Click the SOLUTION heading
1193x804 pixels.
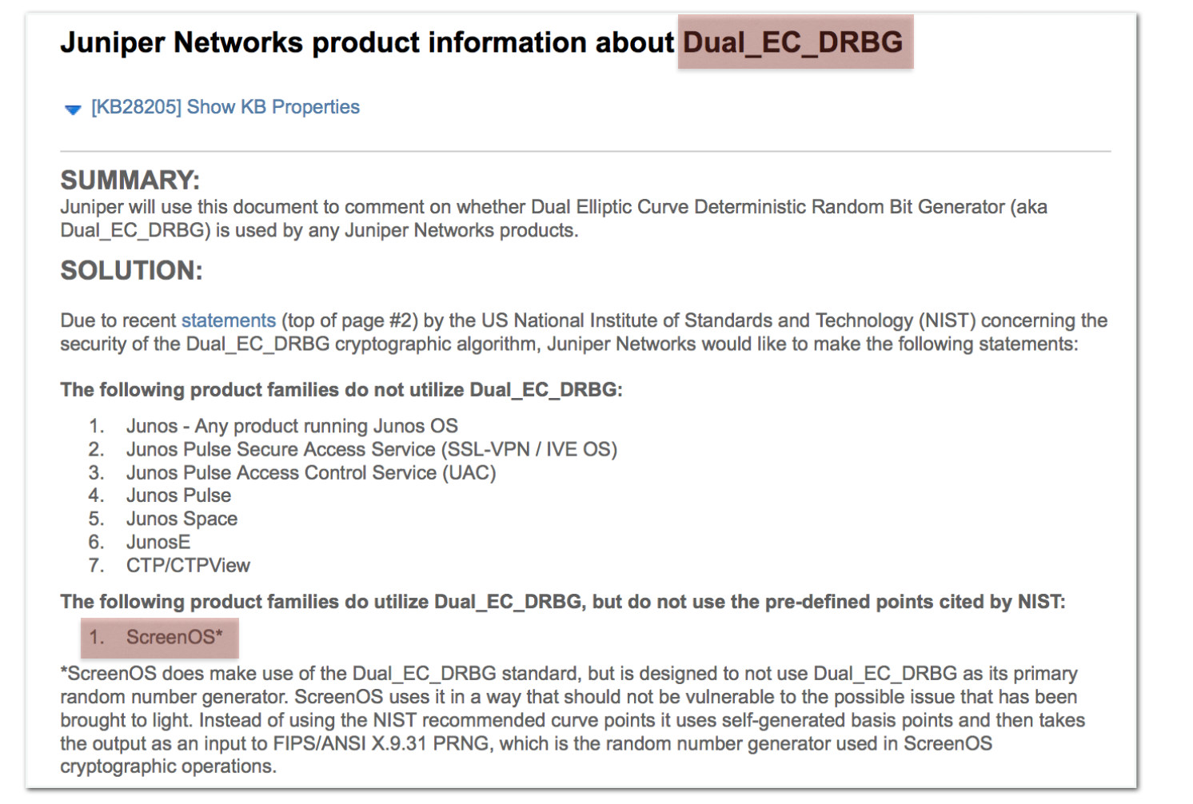[132, 271]
